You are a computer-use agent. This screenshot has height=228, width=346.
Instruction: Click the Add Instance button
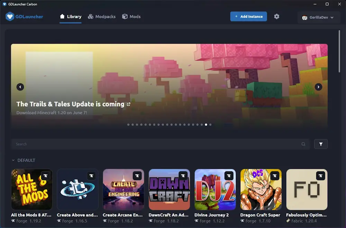click(x=248, y=16)
